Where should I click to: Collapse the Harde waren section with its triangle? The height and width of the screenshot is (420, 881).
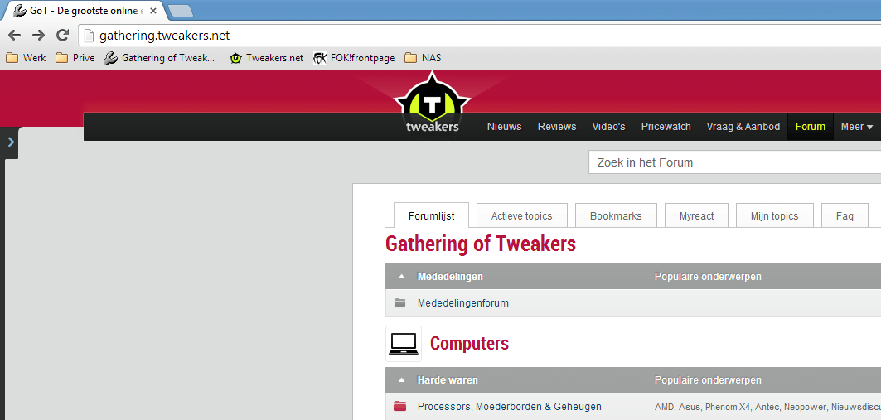[x=401, y=380]
